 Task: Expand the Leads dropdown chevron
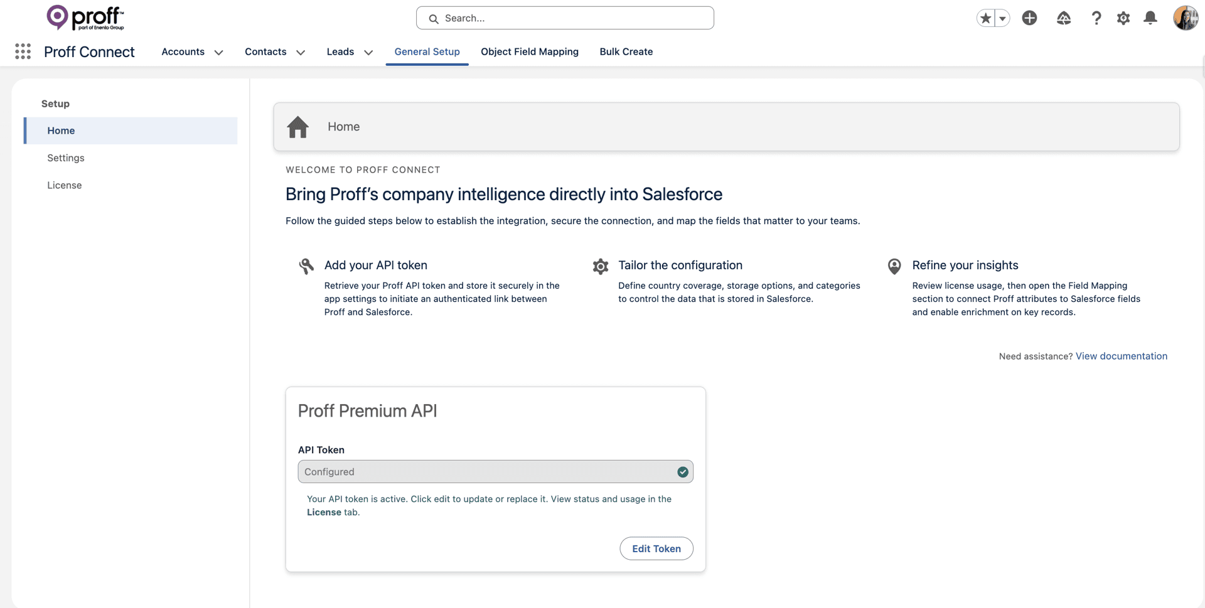tap(368, 52)
